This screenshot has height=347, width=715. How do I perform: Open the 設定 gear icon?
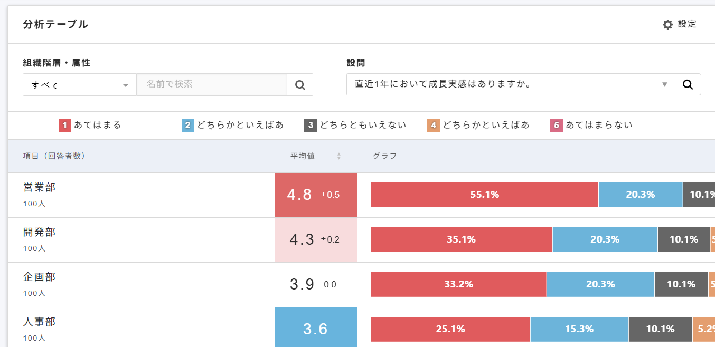point(667,24)
